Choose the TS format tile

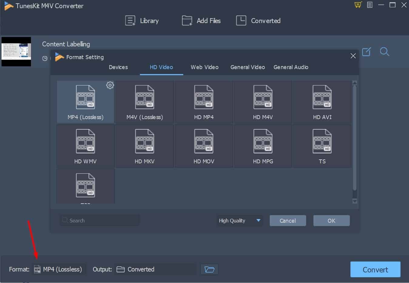tap(322, 146)
